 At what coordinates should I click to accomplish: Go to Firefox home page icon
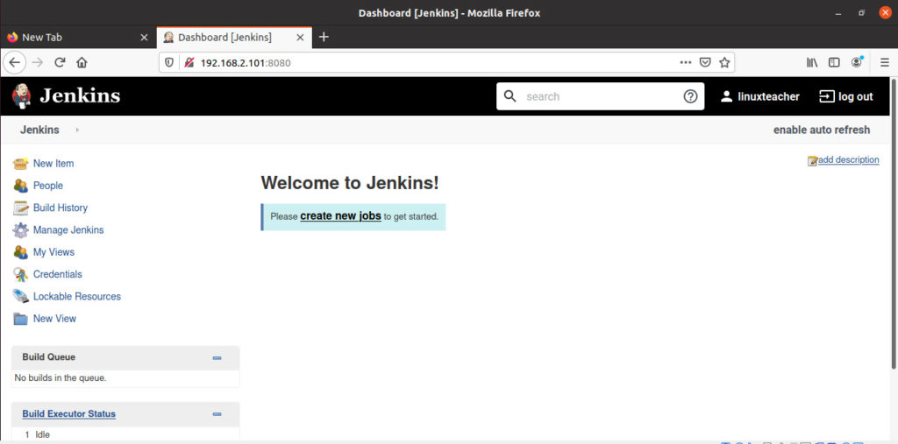tap(82, 62)
